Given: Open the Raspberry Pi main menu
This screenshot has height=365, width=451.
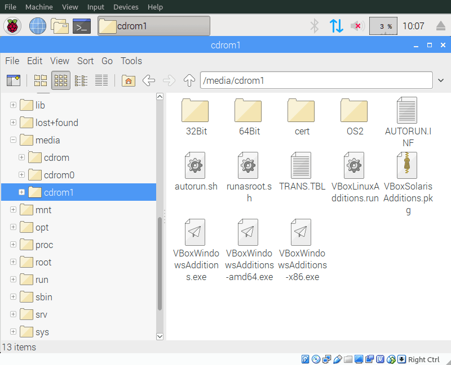Looking at the screenshot, I should (12, 26).
